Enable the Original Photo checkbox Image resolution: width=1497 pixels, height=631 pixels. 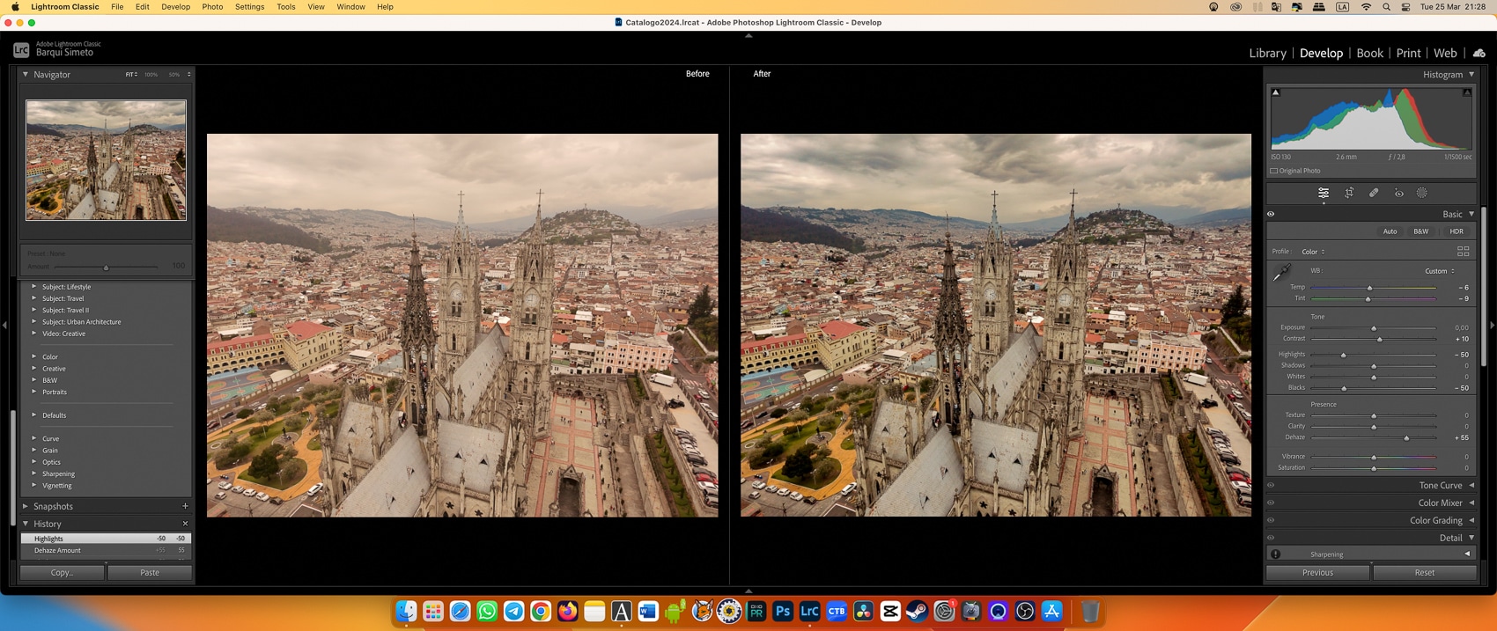click(1274, 171)
